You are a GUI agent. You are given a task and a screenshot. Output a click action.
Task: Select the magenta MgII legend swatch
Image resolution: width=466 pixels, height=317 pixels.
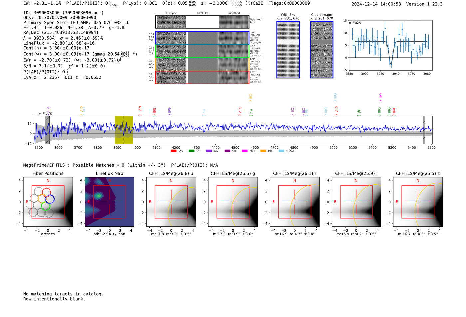pos(244,151)
